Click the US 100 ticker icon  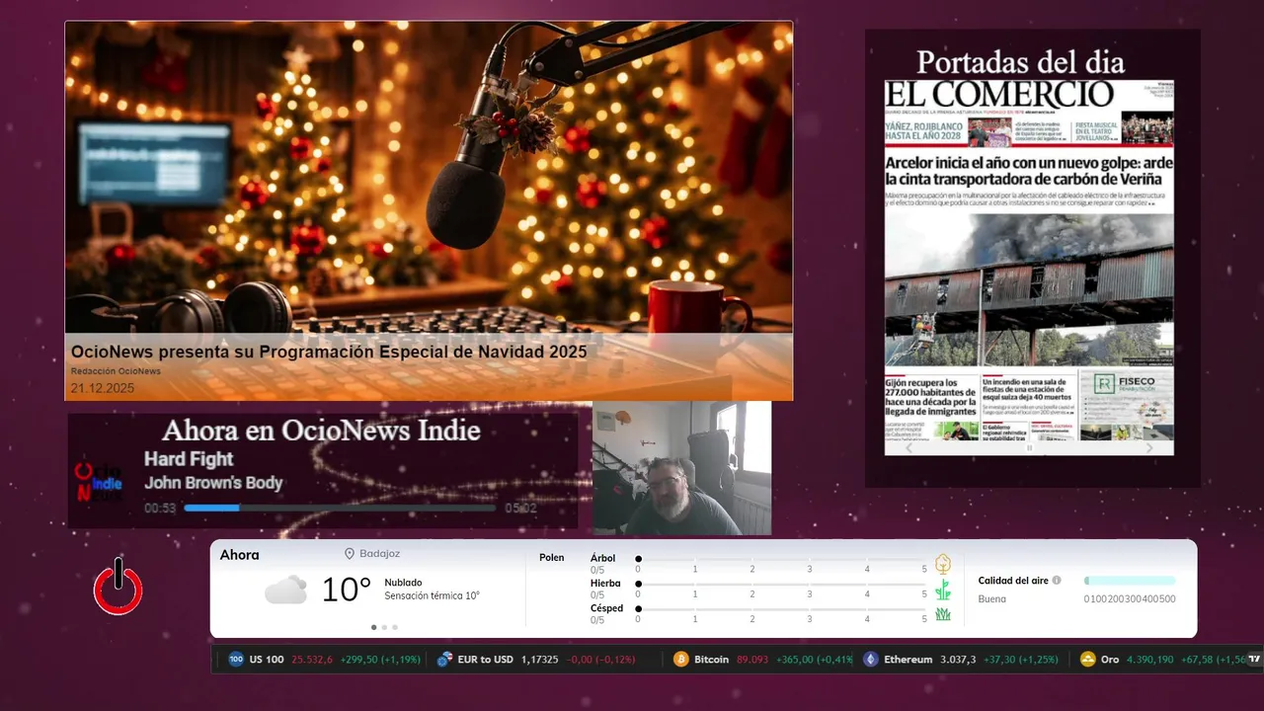(236, 659)
